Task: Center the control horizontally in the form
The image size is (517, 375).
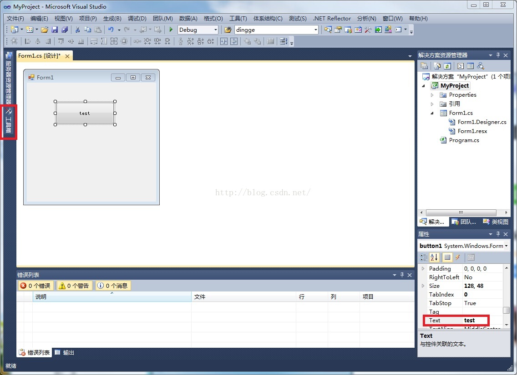Action: pyautogui.click(x=224, y=41)
